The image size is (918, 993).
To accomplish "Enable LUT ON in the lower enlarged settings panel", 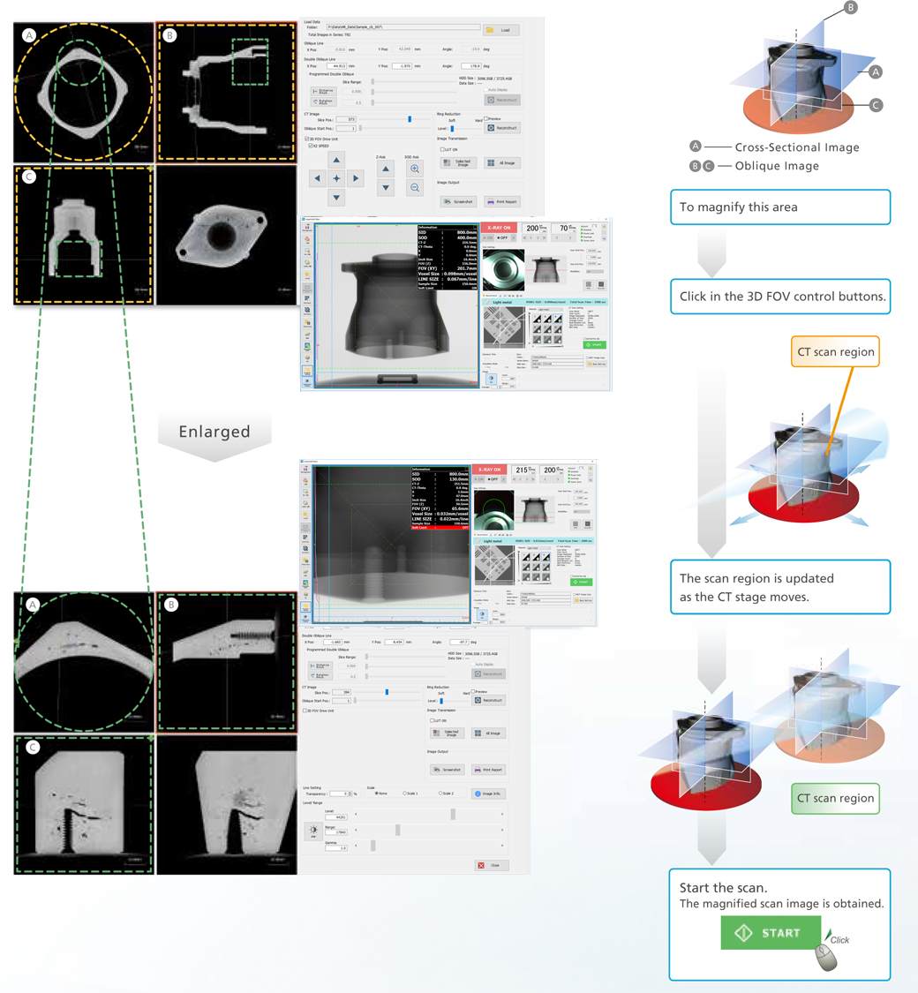I will pos(432,720).
